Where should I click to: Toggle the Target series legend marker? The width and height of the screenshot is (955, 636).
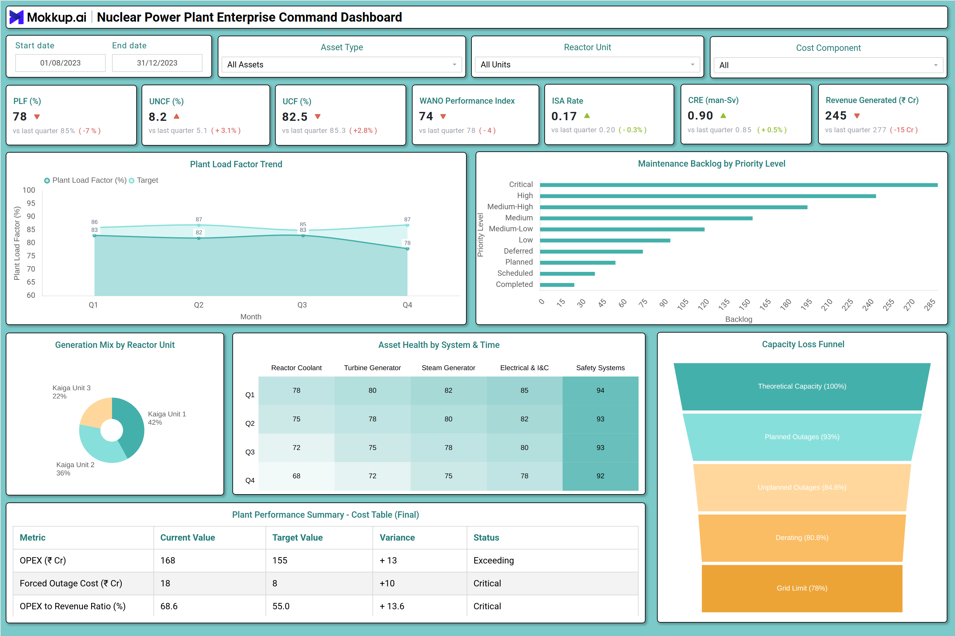(x=131, y=181)
